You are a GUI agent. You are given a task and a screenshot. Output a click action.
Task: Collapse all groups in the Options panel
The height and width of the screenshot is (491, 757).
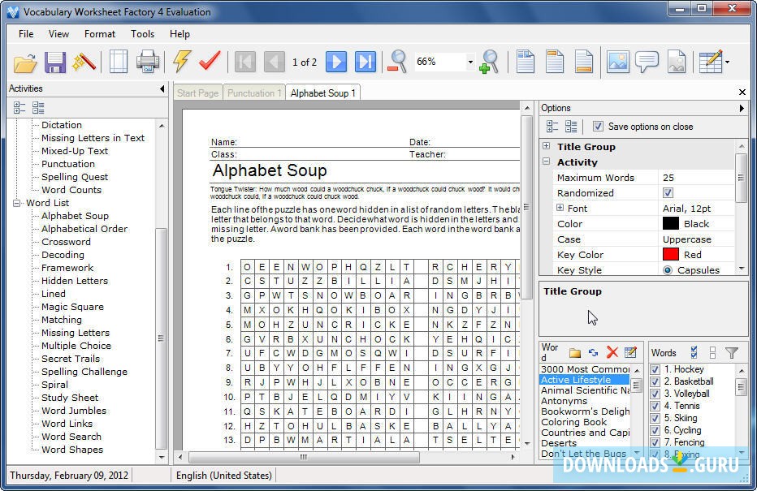coord(552,127)
